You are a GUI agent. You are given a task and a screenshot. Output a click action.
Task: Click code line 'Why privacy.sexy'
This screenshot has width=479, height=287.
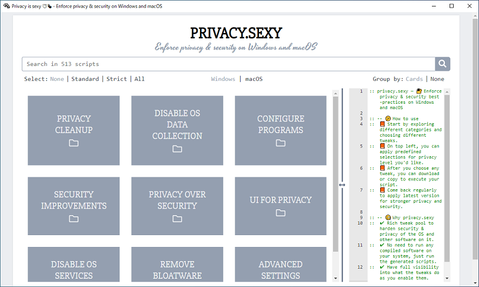[x=413, y=217]
